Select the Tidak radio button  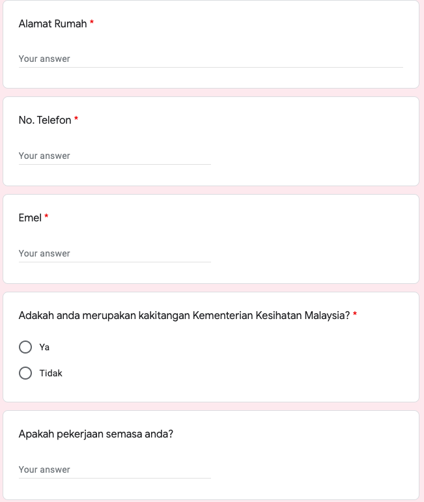coord(25,373)
